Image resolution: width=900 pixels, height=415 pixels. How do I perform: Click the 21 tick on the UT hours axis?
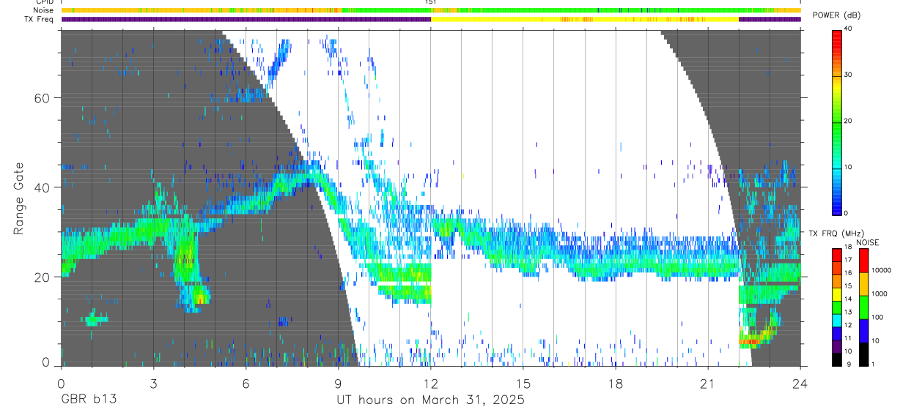click(x=708, y=384)
